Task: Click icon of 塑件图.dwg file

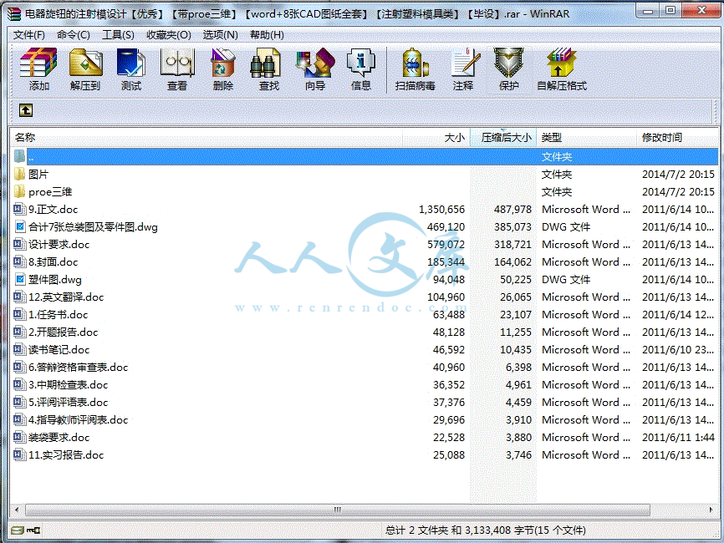Action: coord(20,279)
